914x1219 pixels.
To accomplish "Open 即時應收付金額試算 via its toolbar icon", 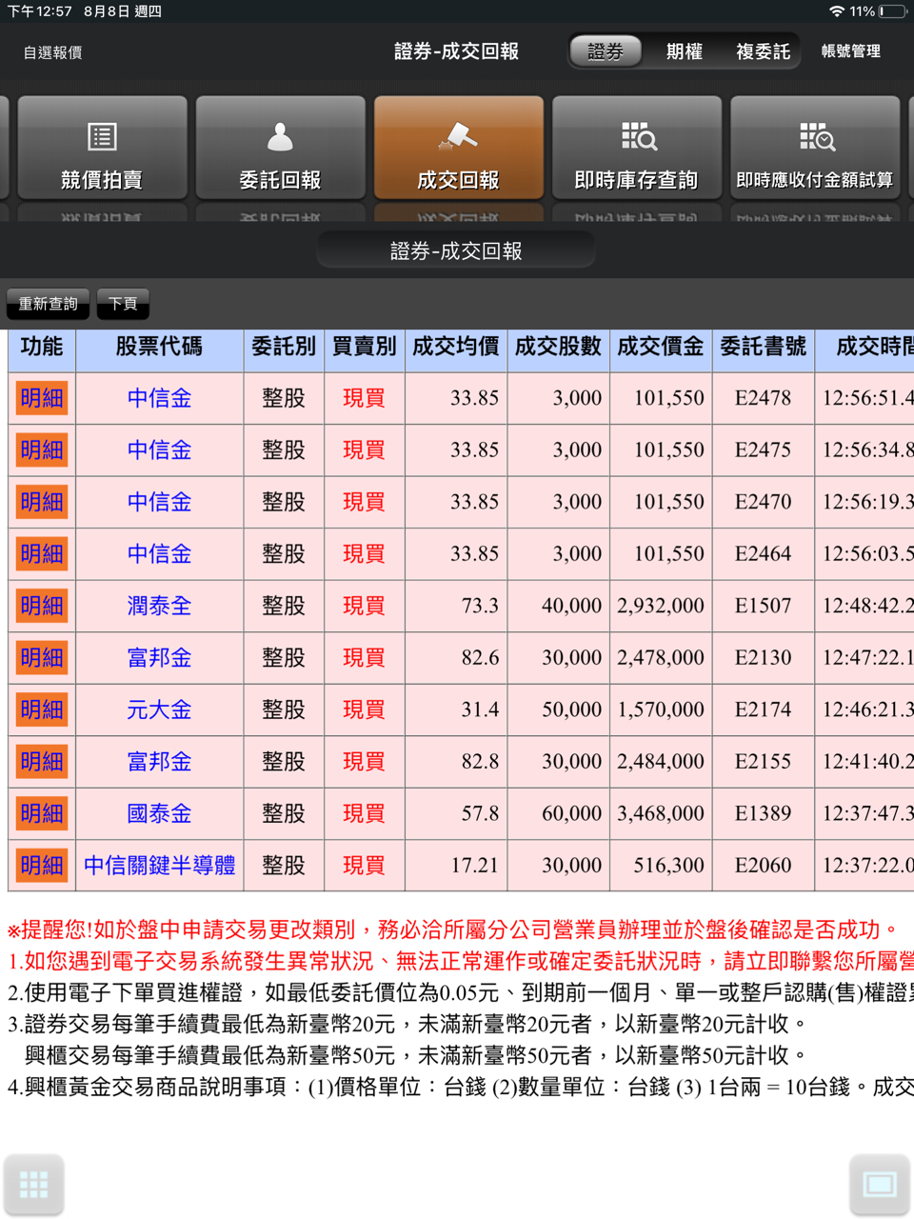I will tap(815, 148).
